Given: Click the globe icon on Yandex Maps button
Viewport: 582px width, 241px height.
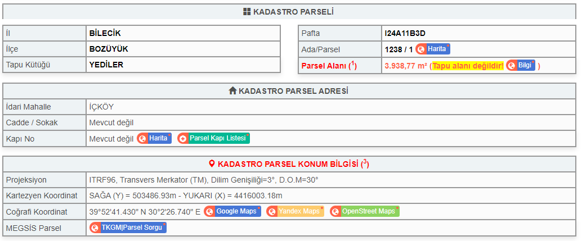Looking at the screenshot, I should pos(272,211).
